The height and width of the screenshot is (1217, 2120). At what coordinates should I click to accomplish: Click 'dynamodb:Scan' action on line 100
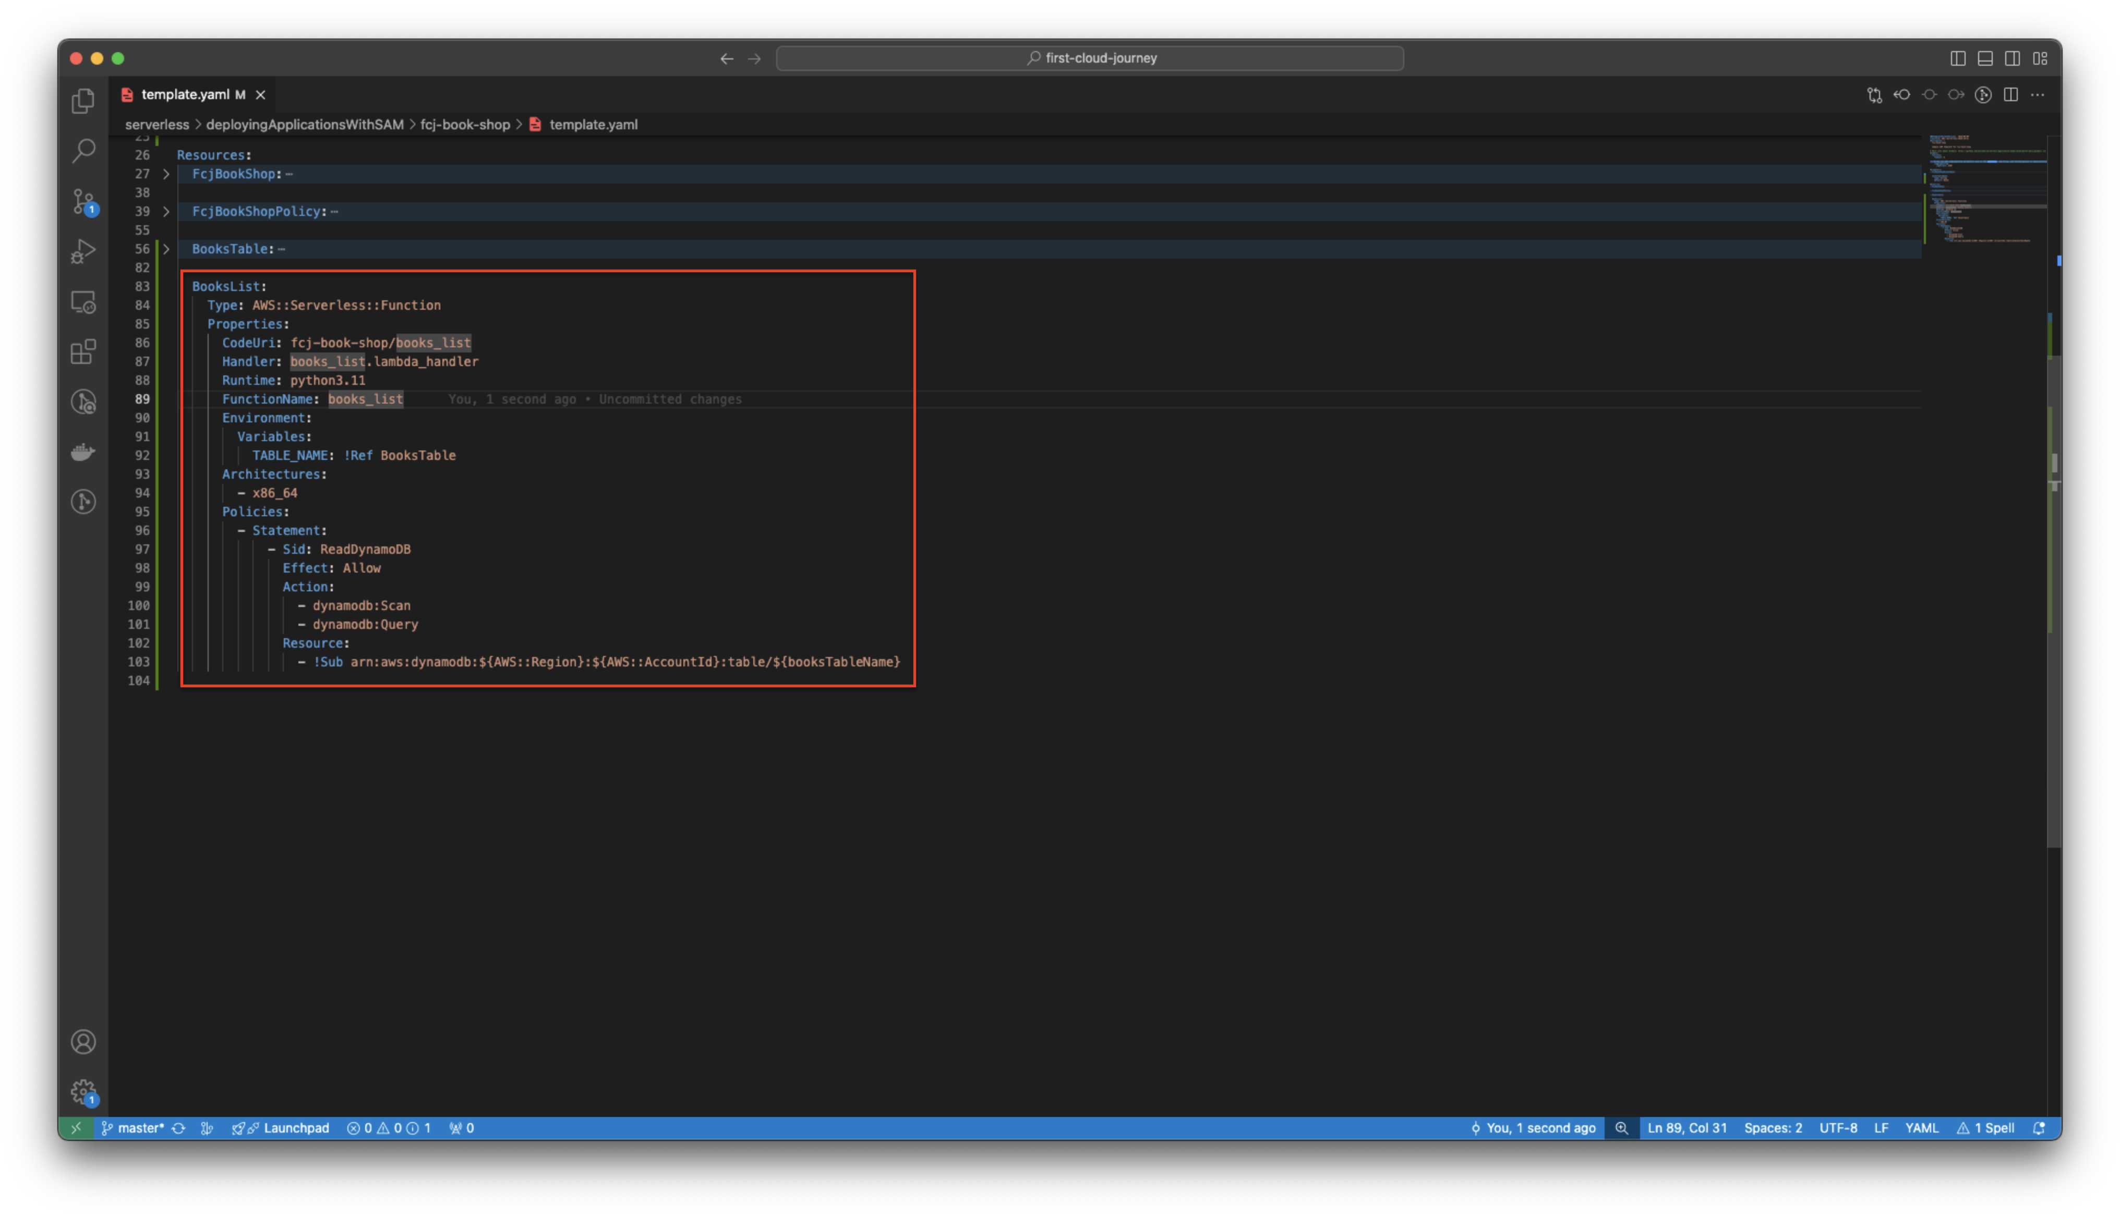click(x=361, y=605)
